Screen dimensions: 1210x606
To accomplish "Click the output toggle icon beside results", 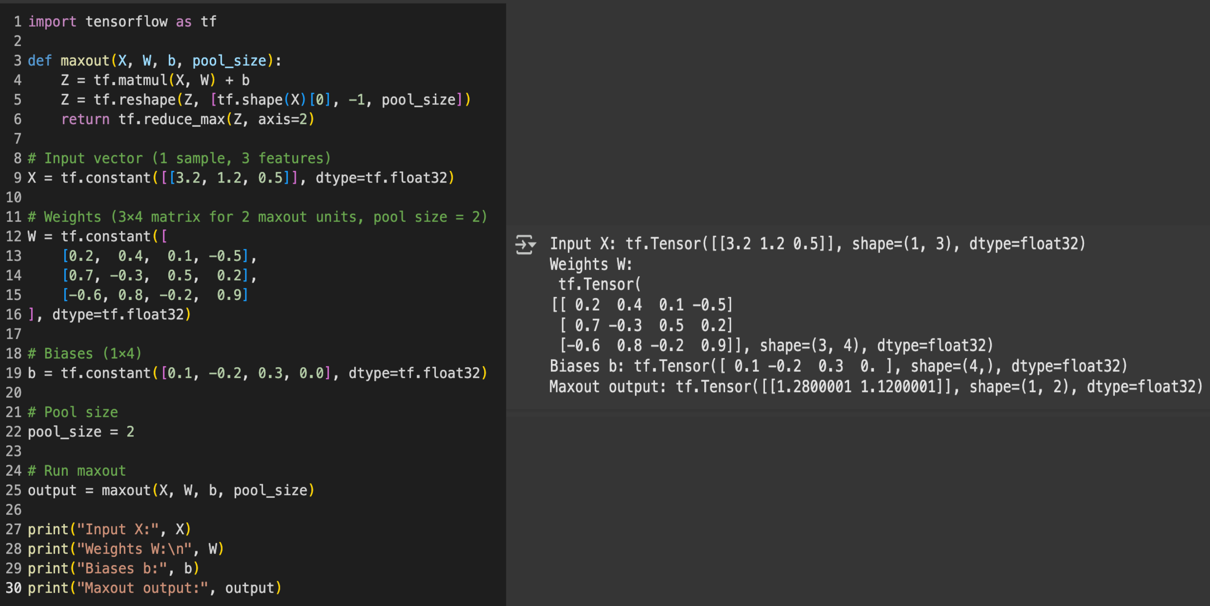I will [x=525, y=244].
